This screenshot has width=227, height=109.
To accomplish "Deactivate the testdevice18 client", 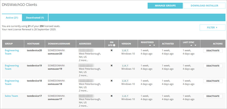I will 213,81.
